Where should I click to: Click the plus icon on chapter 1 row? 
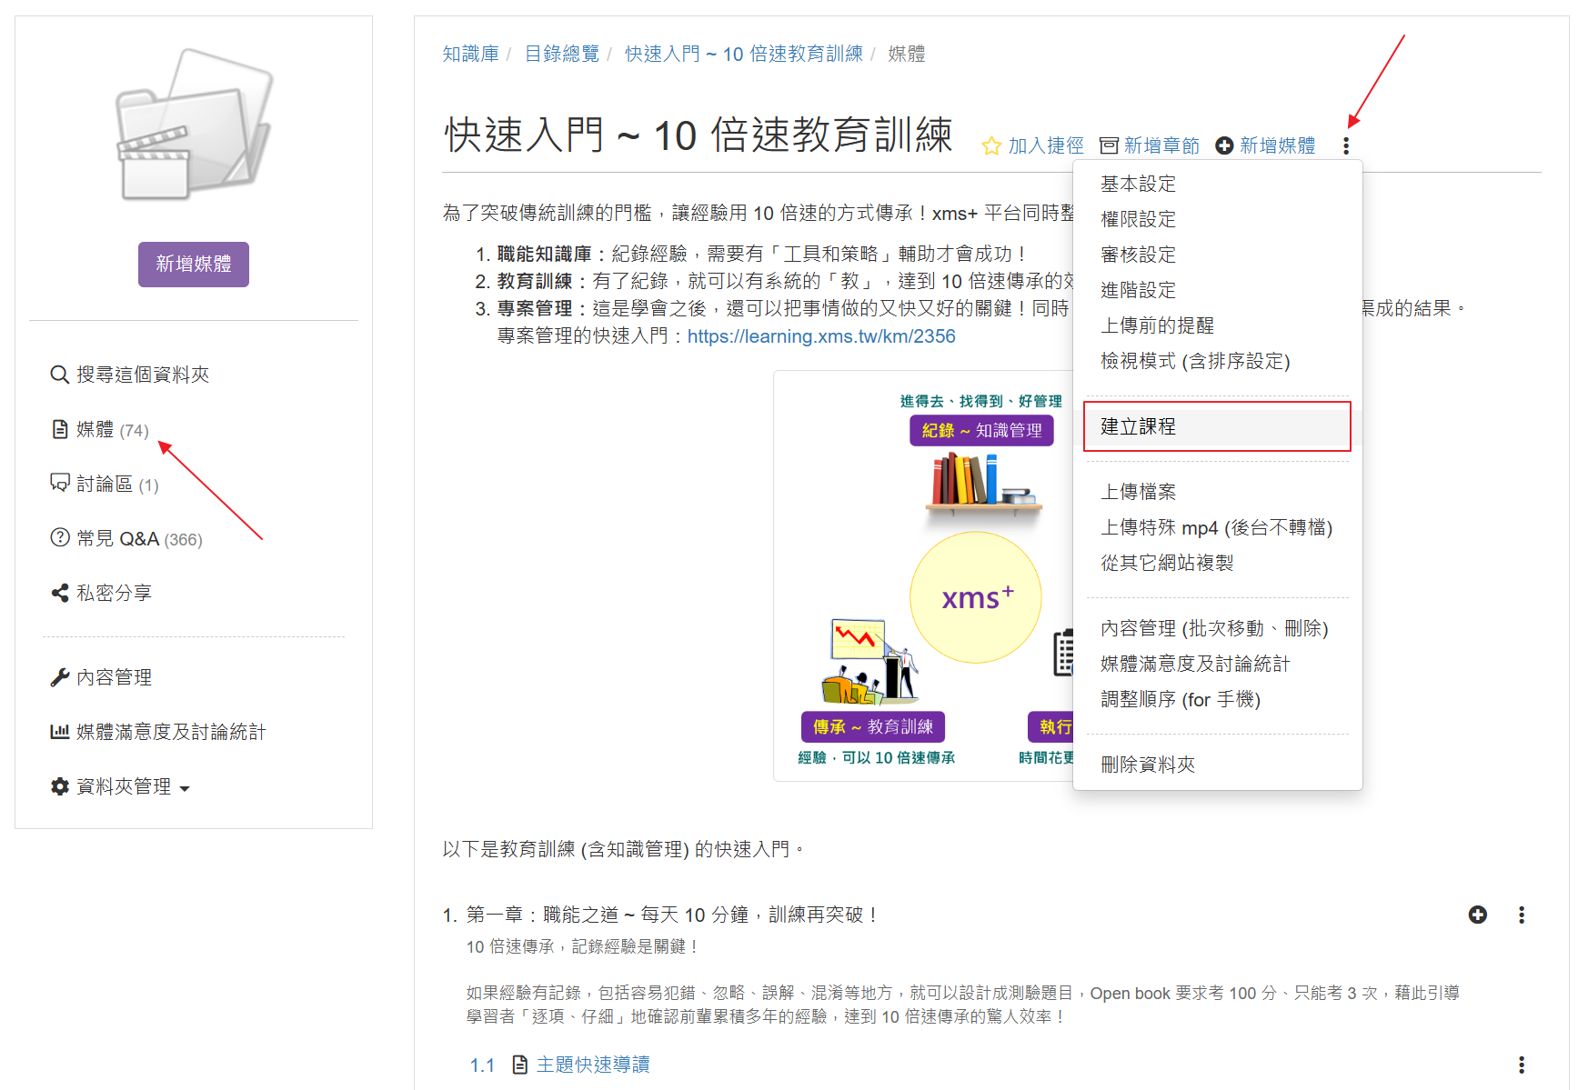[1477, 915]
